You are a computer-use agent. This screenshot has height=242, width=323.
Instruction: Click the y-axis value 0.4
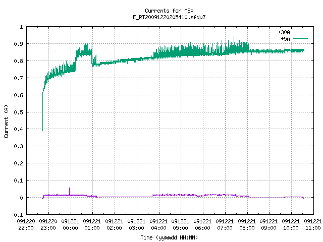coord(18,129)
